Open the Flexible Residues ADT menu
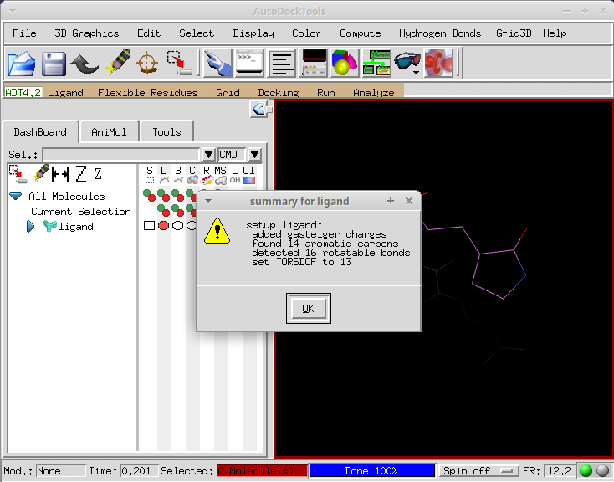The height and width of the screenshot is (482, 614). point(148,92)
